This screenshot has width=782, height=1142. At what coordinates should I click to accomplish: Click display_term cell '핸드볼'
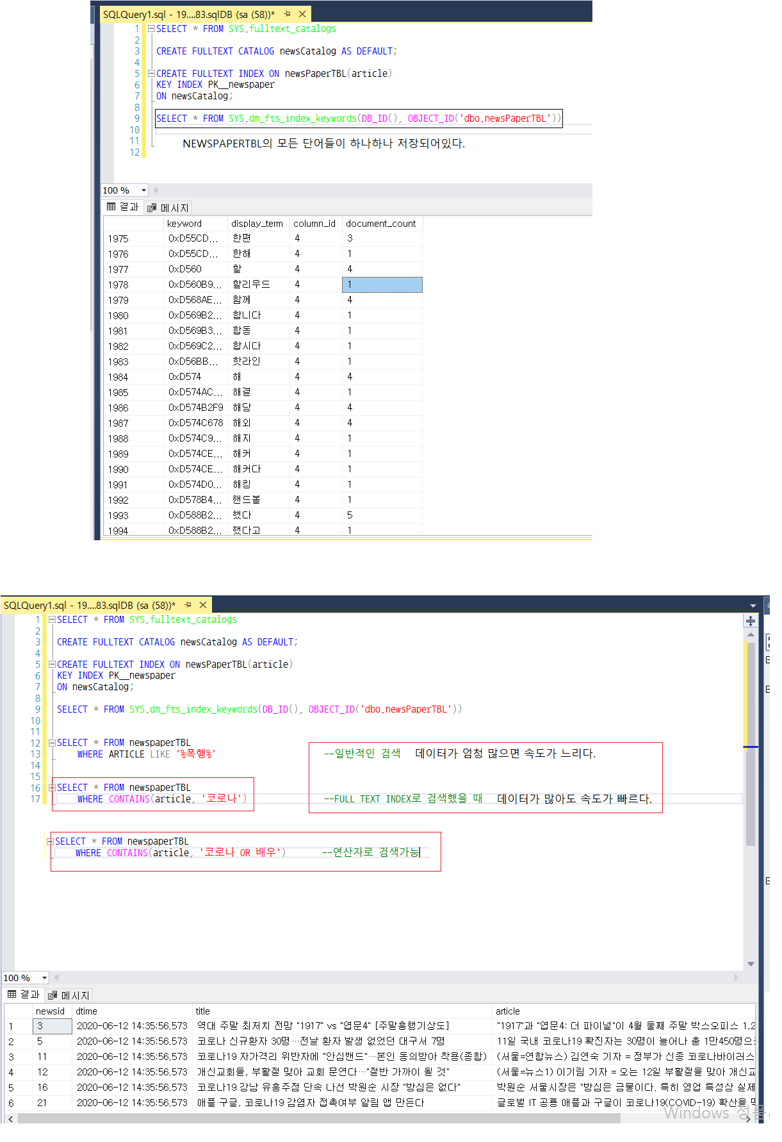[x=259, y=500]
